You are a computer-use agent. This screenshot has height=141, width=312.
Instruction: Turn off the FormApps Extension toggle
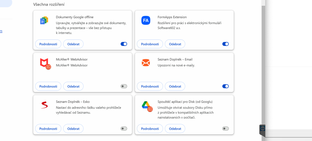coord(225,44)
